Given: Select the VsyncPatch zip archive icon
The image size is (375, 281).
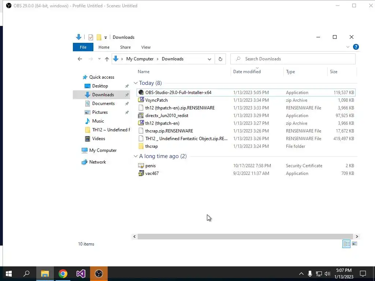Looking at the screenshot, I should click(141, 100).
